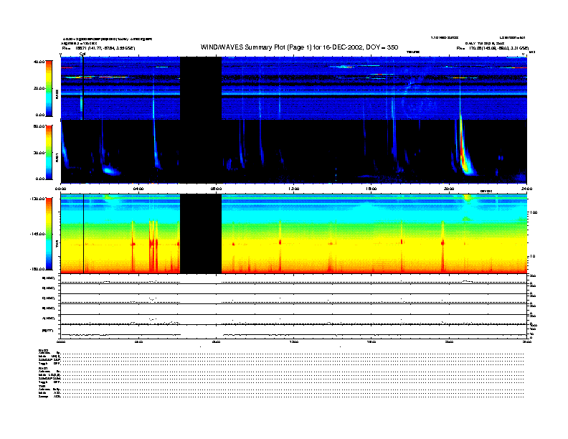
Task: Click the RAD1 status header at bottom left
Action: click(x=44, y=369)
